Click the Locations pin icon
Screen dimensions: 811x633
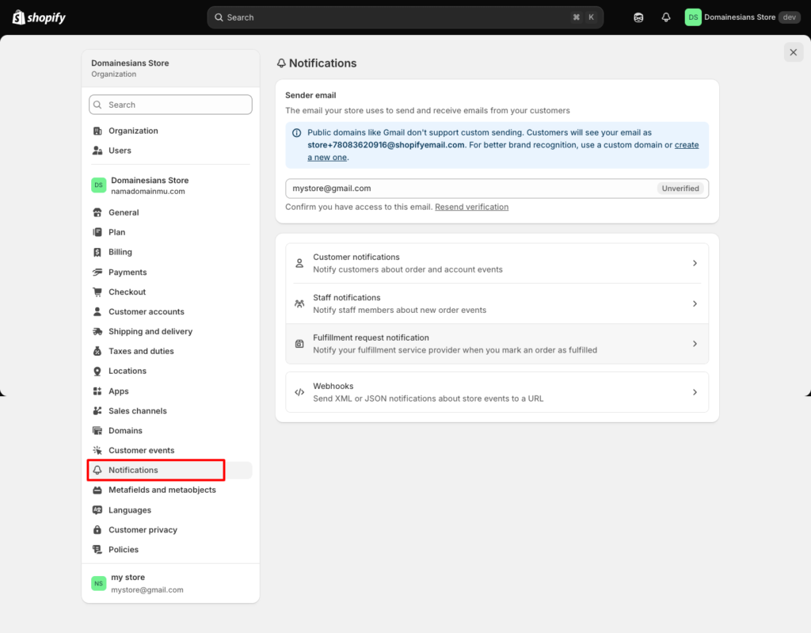(x=97, y=371)
